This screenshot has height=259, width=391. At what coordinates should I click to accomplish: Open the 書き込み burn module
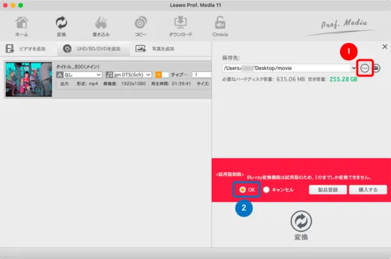pos(101,26)
